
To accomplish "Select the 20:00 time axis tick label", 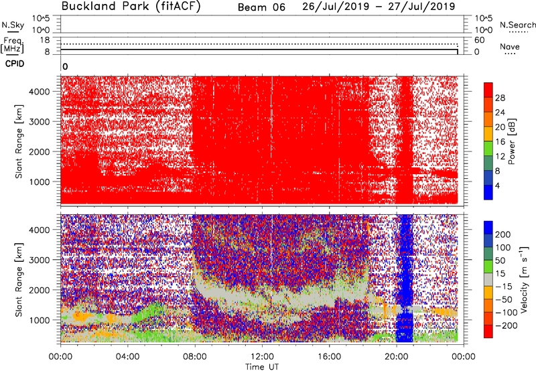I will coord(397,357).
